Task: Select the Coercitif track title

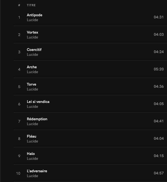Action: (x=34, y=50)
